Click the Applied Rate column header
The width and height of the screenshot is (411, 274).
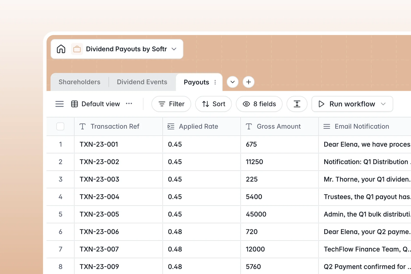(201, 126)
